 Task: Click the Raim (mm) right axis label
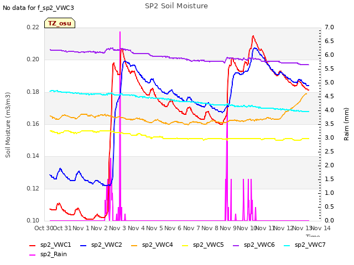346,124
